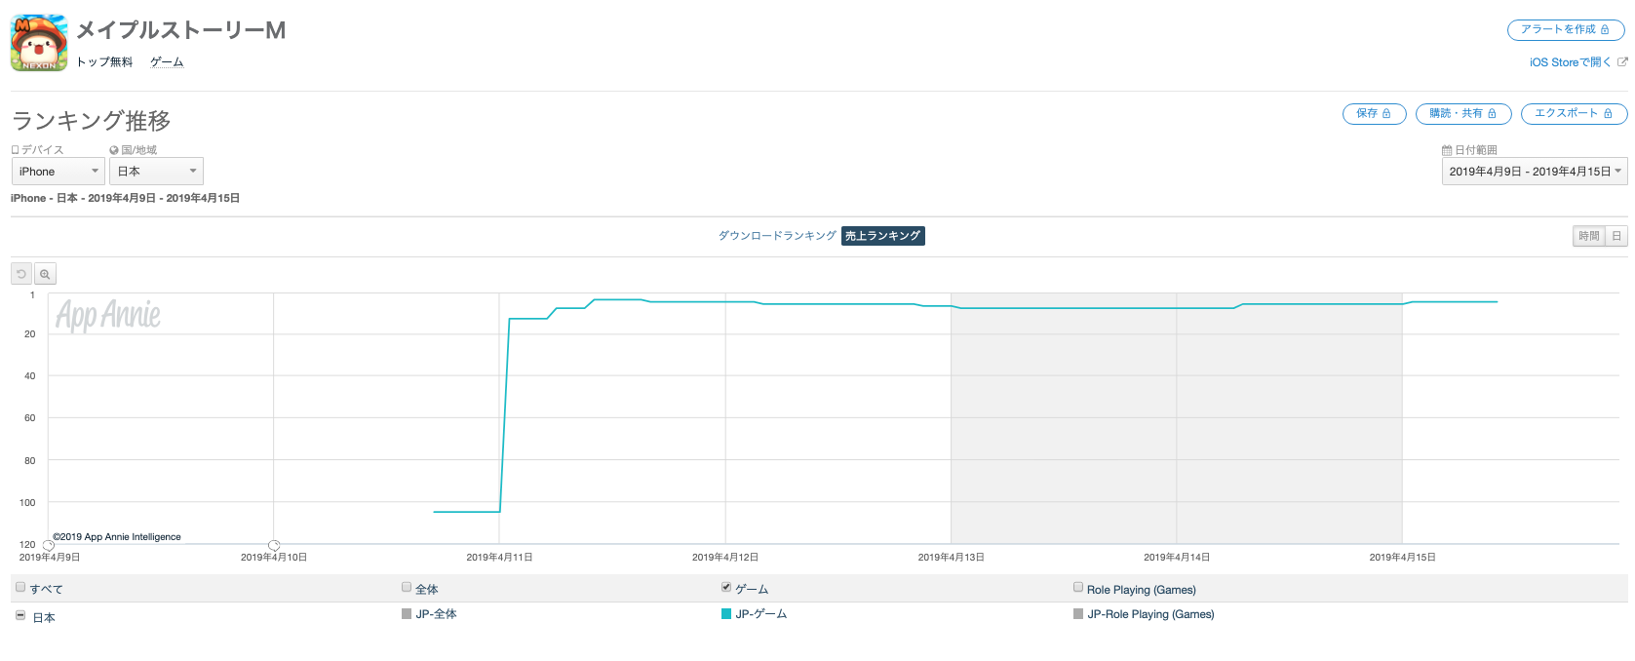1635x661 pixels.
Task: Switch chart granularity to 日
Action: [1616, 236]
